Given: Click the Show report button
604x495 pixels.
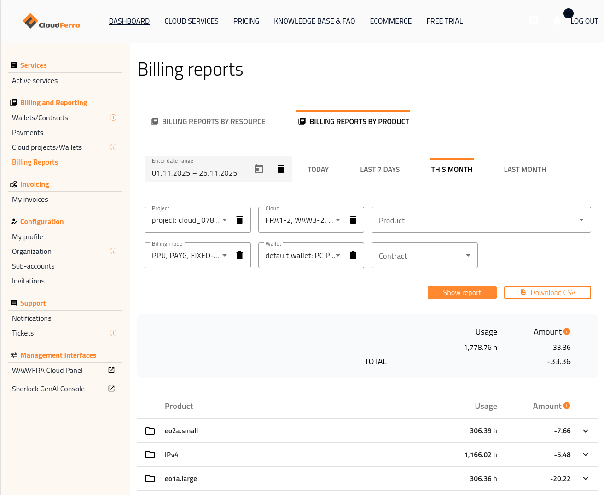Looking at the screenshot, I should click(462, 293).
